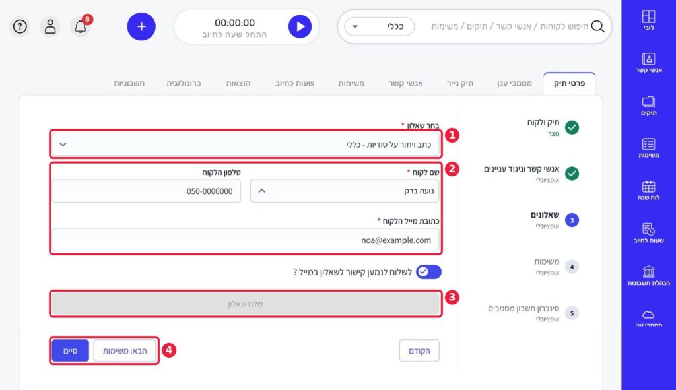Click the search magnifier icon
Viewport: 676px width, 390px height.
(x=597, y=26)
